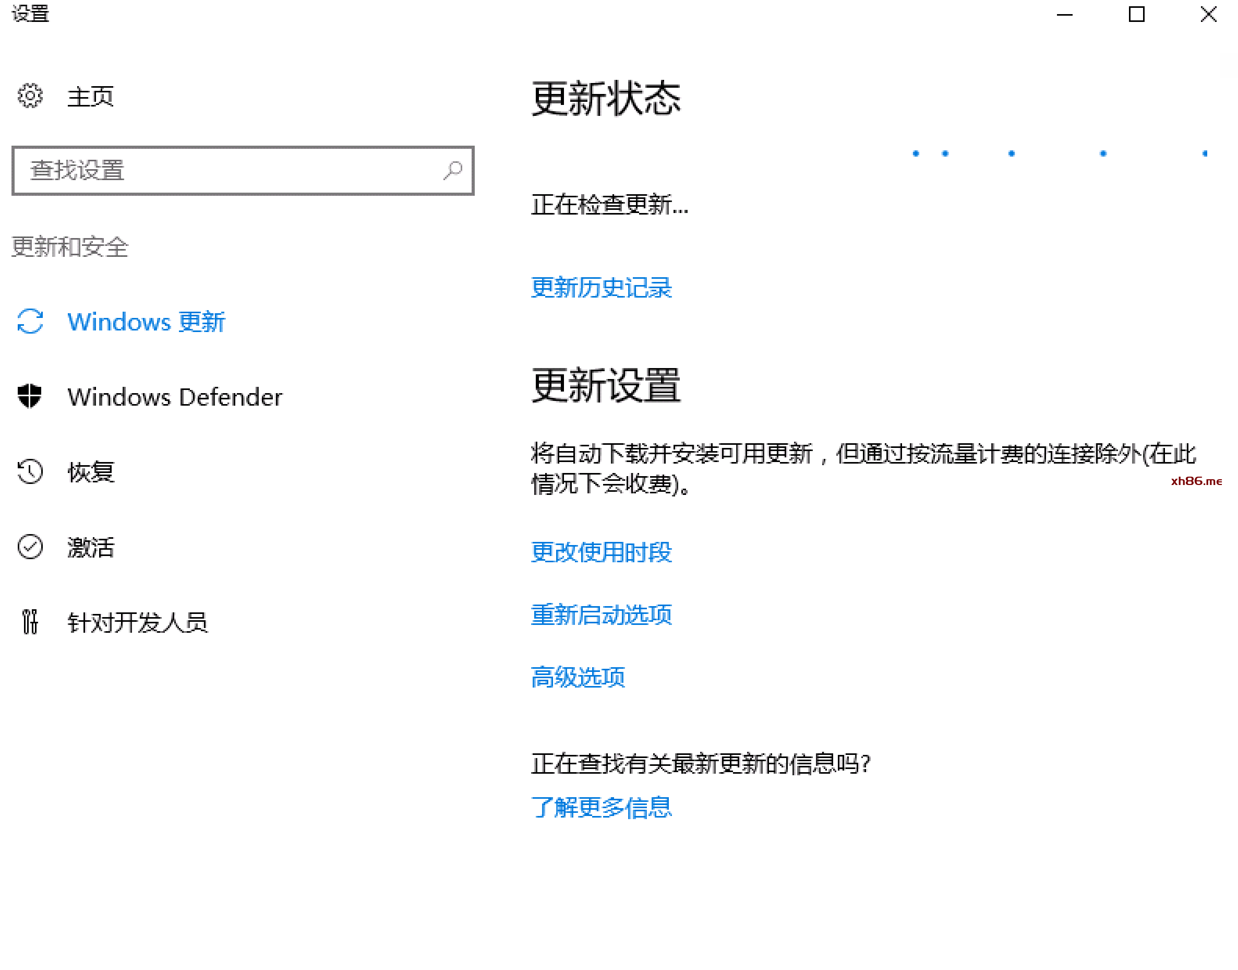Maximize the Settings window
The image size is (1238, 970).
(x=1136, y=14)
